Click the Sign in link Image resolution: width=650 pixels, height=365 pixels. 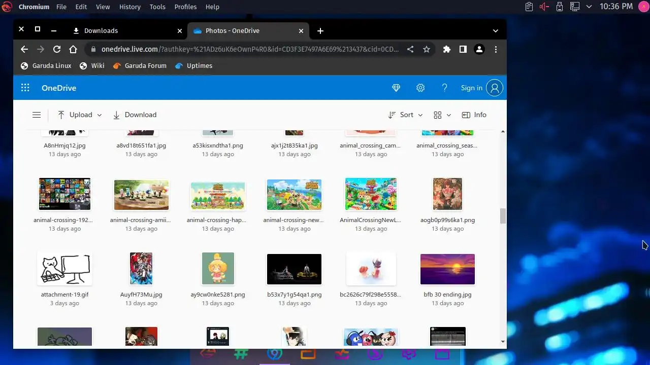(472, 88)
